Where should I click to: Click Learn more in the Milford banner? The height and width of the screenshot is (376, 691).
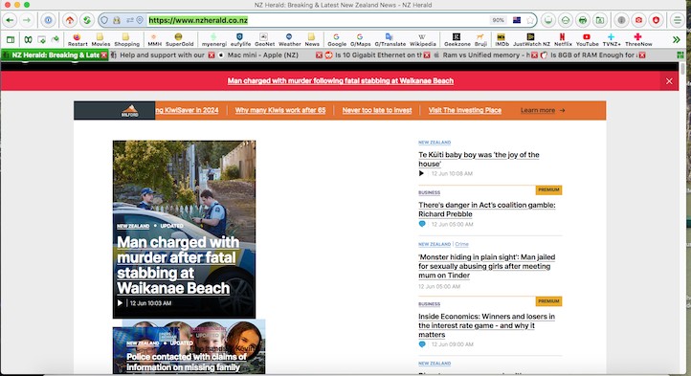(x=543, y=110)
